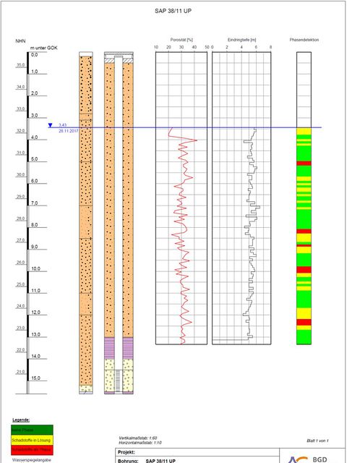Click the 10,0 depth label on the scale
Image resolution: width=347 pixels, height=463 pixels.
click(x=35, y=268)
